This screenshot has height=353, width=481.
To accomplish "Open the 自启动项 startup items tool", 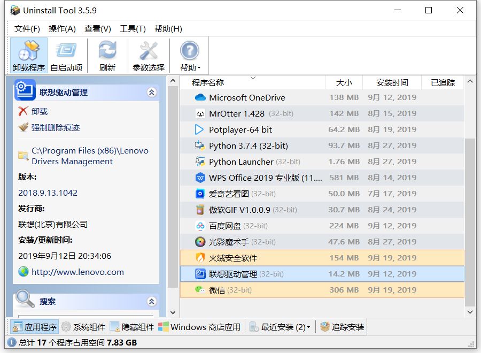I will pyautogui.click(x=66, y=55).
